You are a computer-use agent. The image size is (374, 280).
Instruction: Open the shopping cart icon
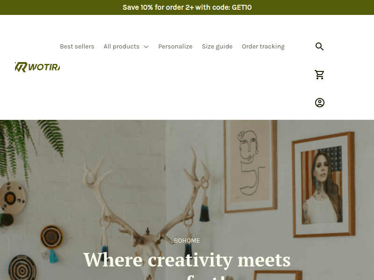pyautogui.click(x=319, y=75)
